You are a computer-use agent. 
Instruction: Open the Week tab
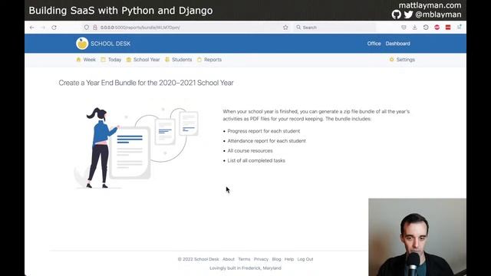(x=89, y=60)
